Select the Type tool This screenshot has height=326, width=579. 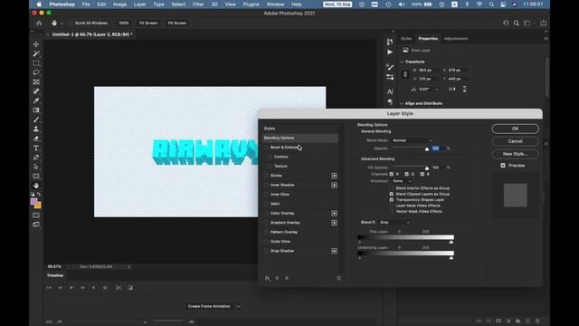[36, 148]
